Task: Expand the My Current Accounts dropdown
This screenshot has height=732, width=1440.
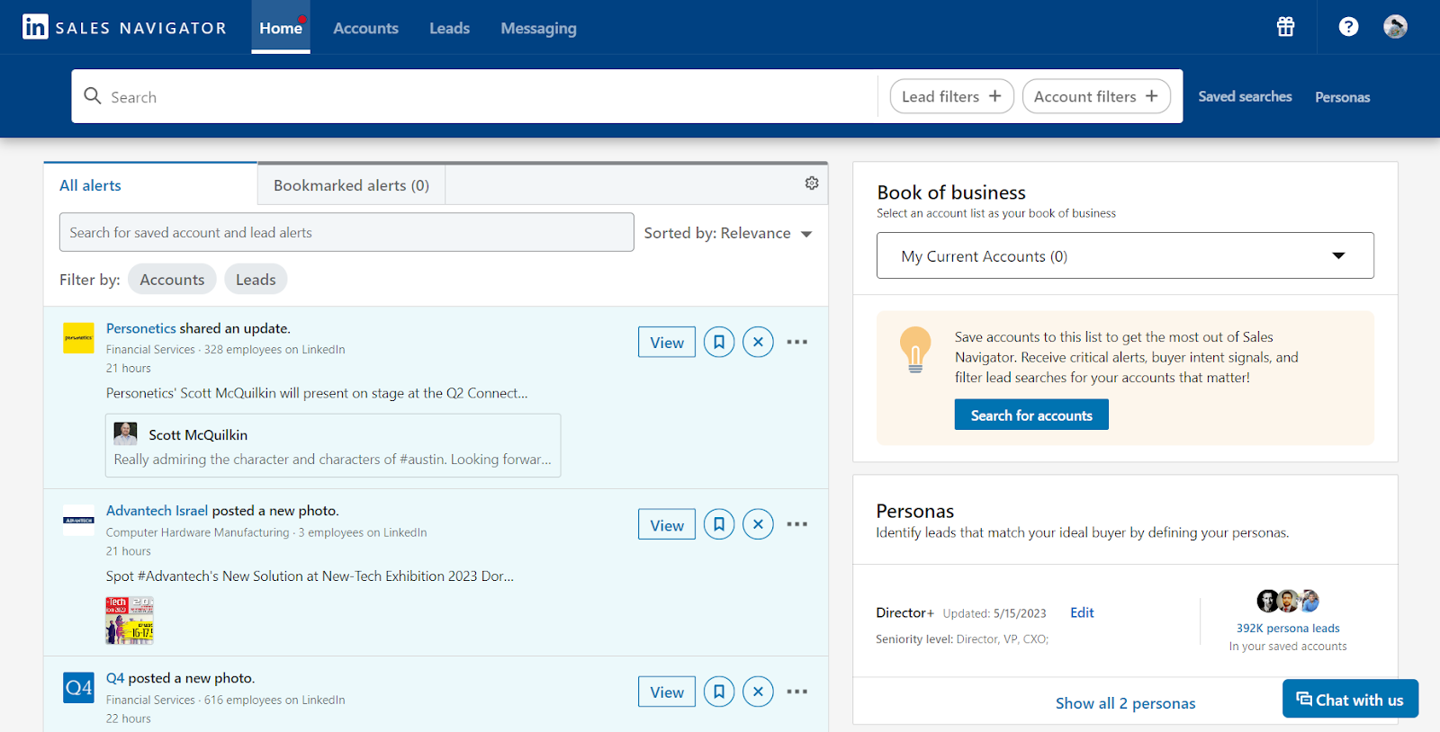Action: 1125,256
